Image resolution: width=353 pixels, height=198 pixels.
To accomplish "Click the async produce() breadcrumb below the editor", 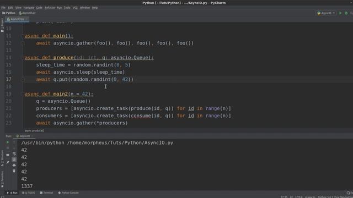I will click(x=34, y=131).
